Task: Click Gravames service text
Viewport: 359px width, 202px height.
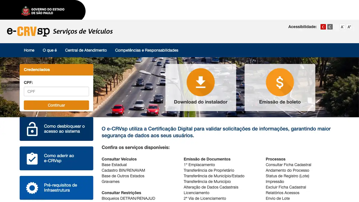Action: (111, 182)
